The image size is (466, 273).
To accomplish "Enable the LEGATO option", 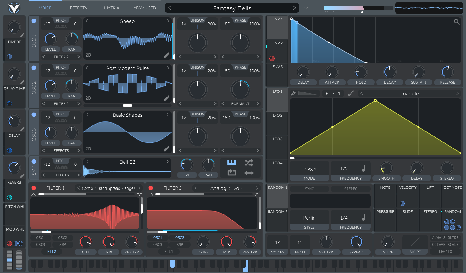I will coord(445,252).
